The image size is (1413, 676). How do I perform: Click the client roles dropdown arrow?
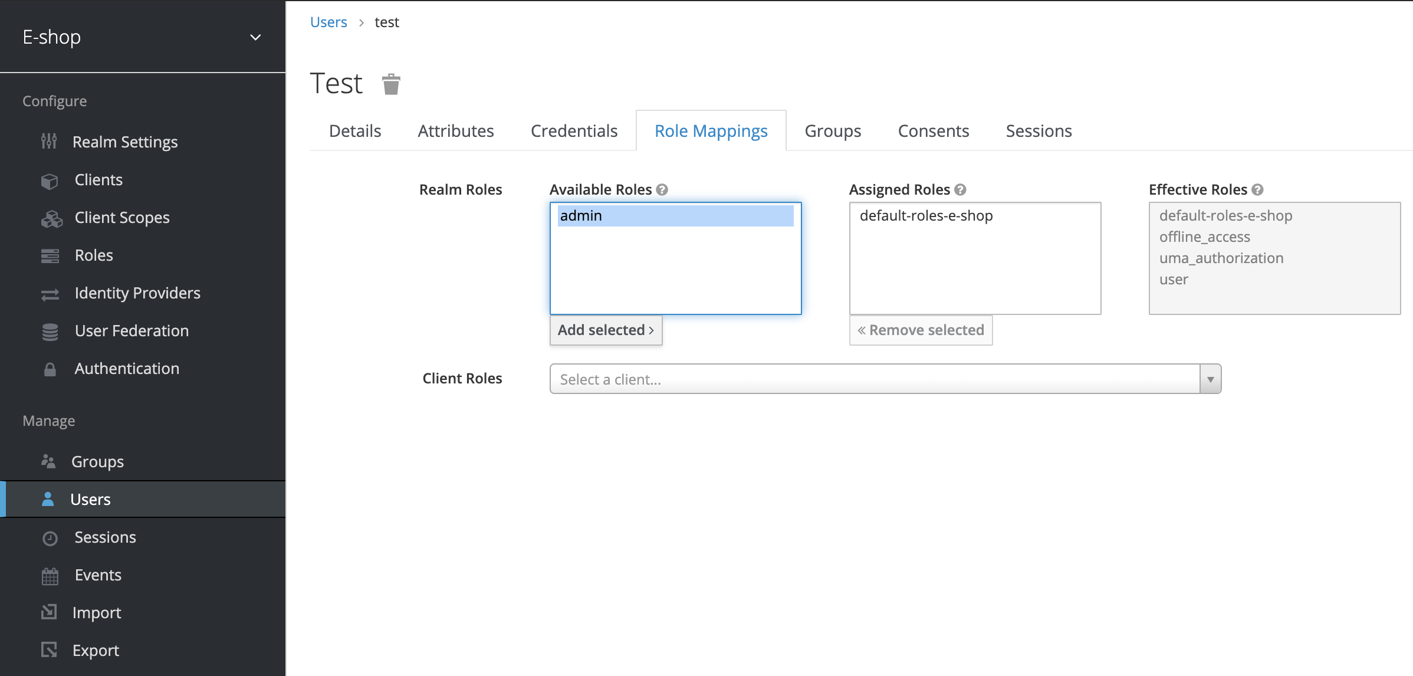pos(1210,379)
